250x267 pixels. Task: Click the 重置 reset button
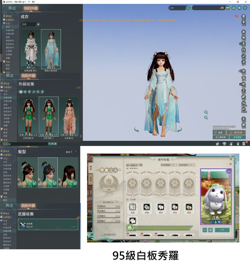click(219, 132)
